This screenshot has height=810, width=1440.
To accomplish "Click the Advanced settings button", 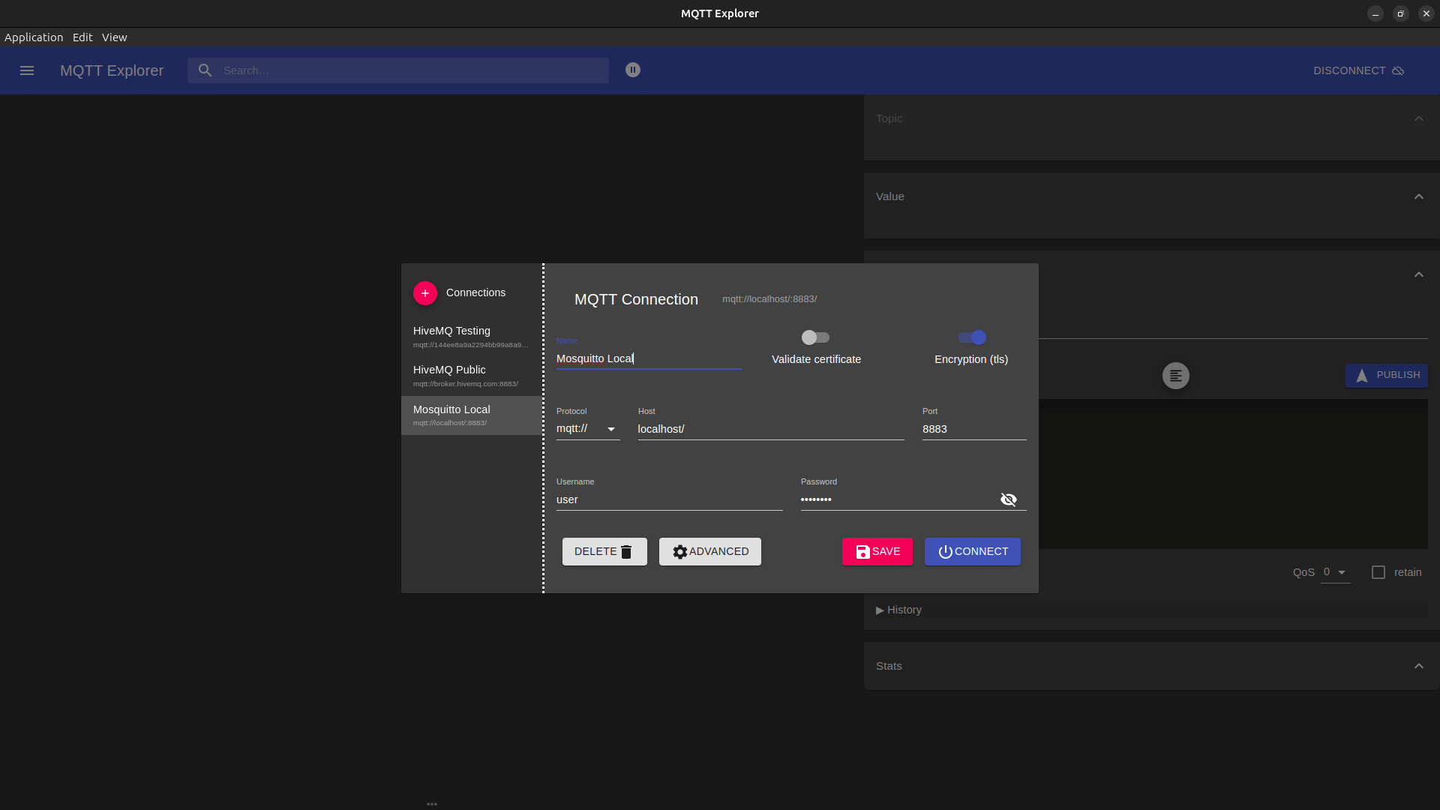I will [709, 552].
